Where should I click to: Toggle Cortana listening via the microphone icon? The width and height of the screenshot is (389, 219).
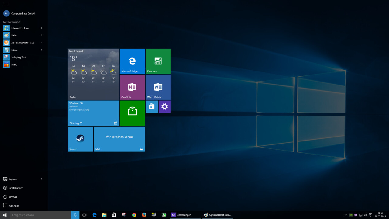(x=75, y=215)
